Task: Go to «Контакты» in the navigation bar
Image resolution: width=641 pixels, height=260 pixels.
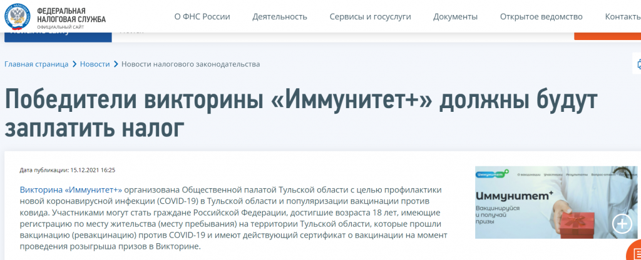Action: coord(622,17)
